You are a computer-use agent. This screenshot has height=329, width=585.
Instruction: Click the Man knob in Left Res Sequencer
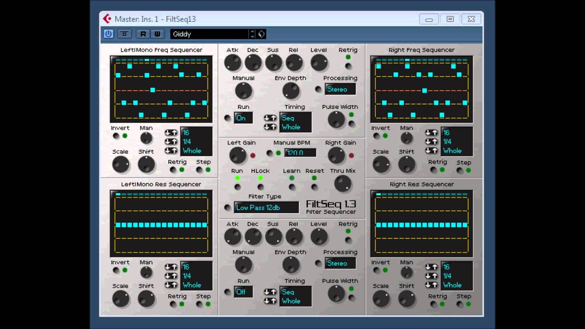[x=146, y=272]
